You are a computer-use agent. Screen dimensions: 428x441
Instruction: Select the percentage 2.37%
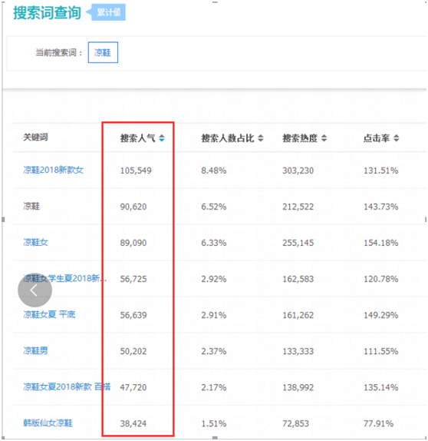[x=214, y=351]
